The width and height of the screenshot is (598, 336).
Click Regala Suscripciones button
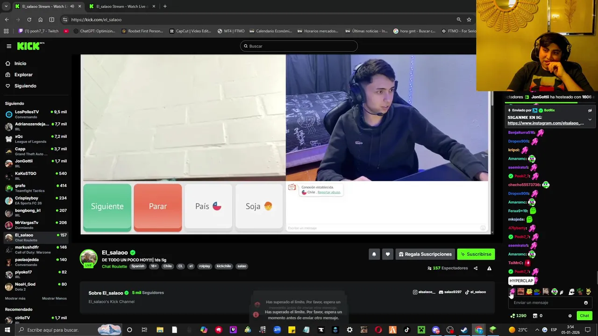[425, 254]
